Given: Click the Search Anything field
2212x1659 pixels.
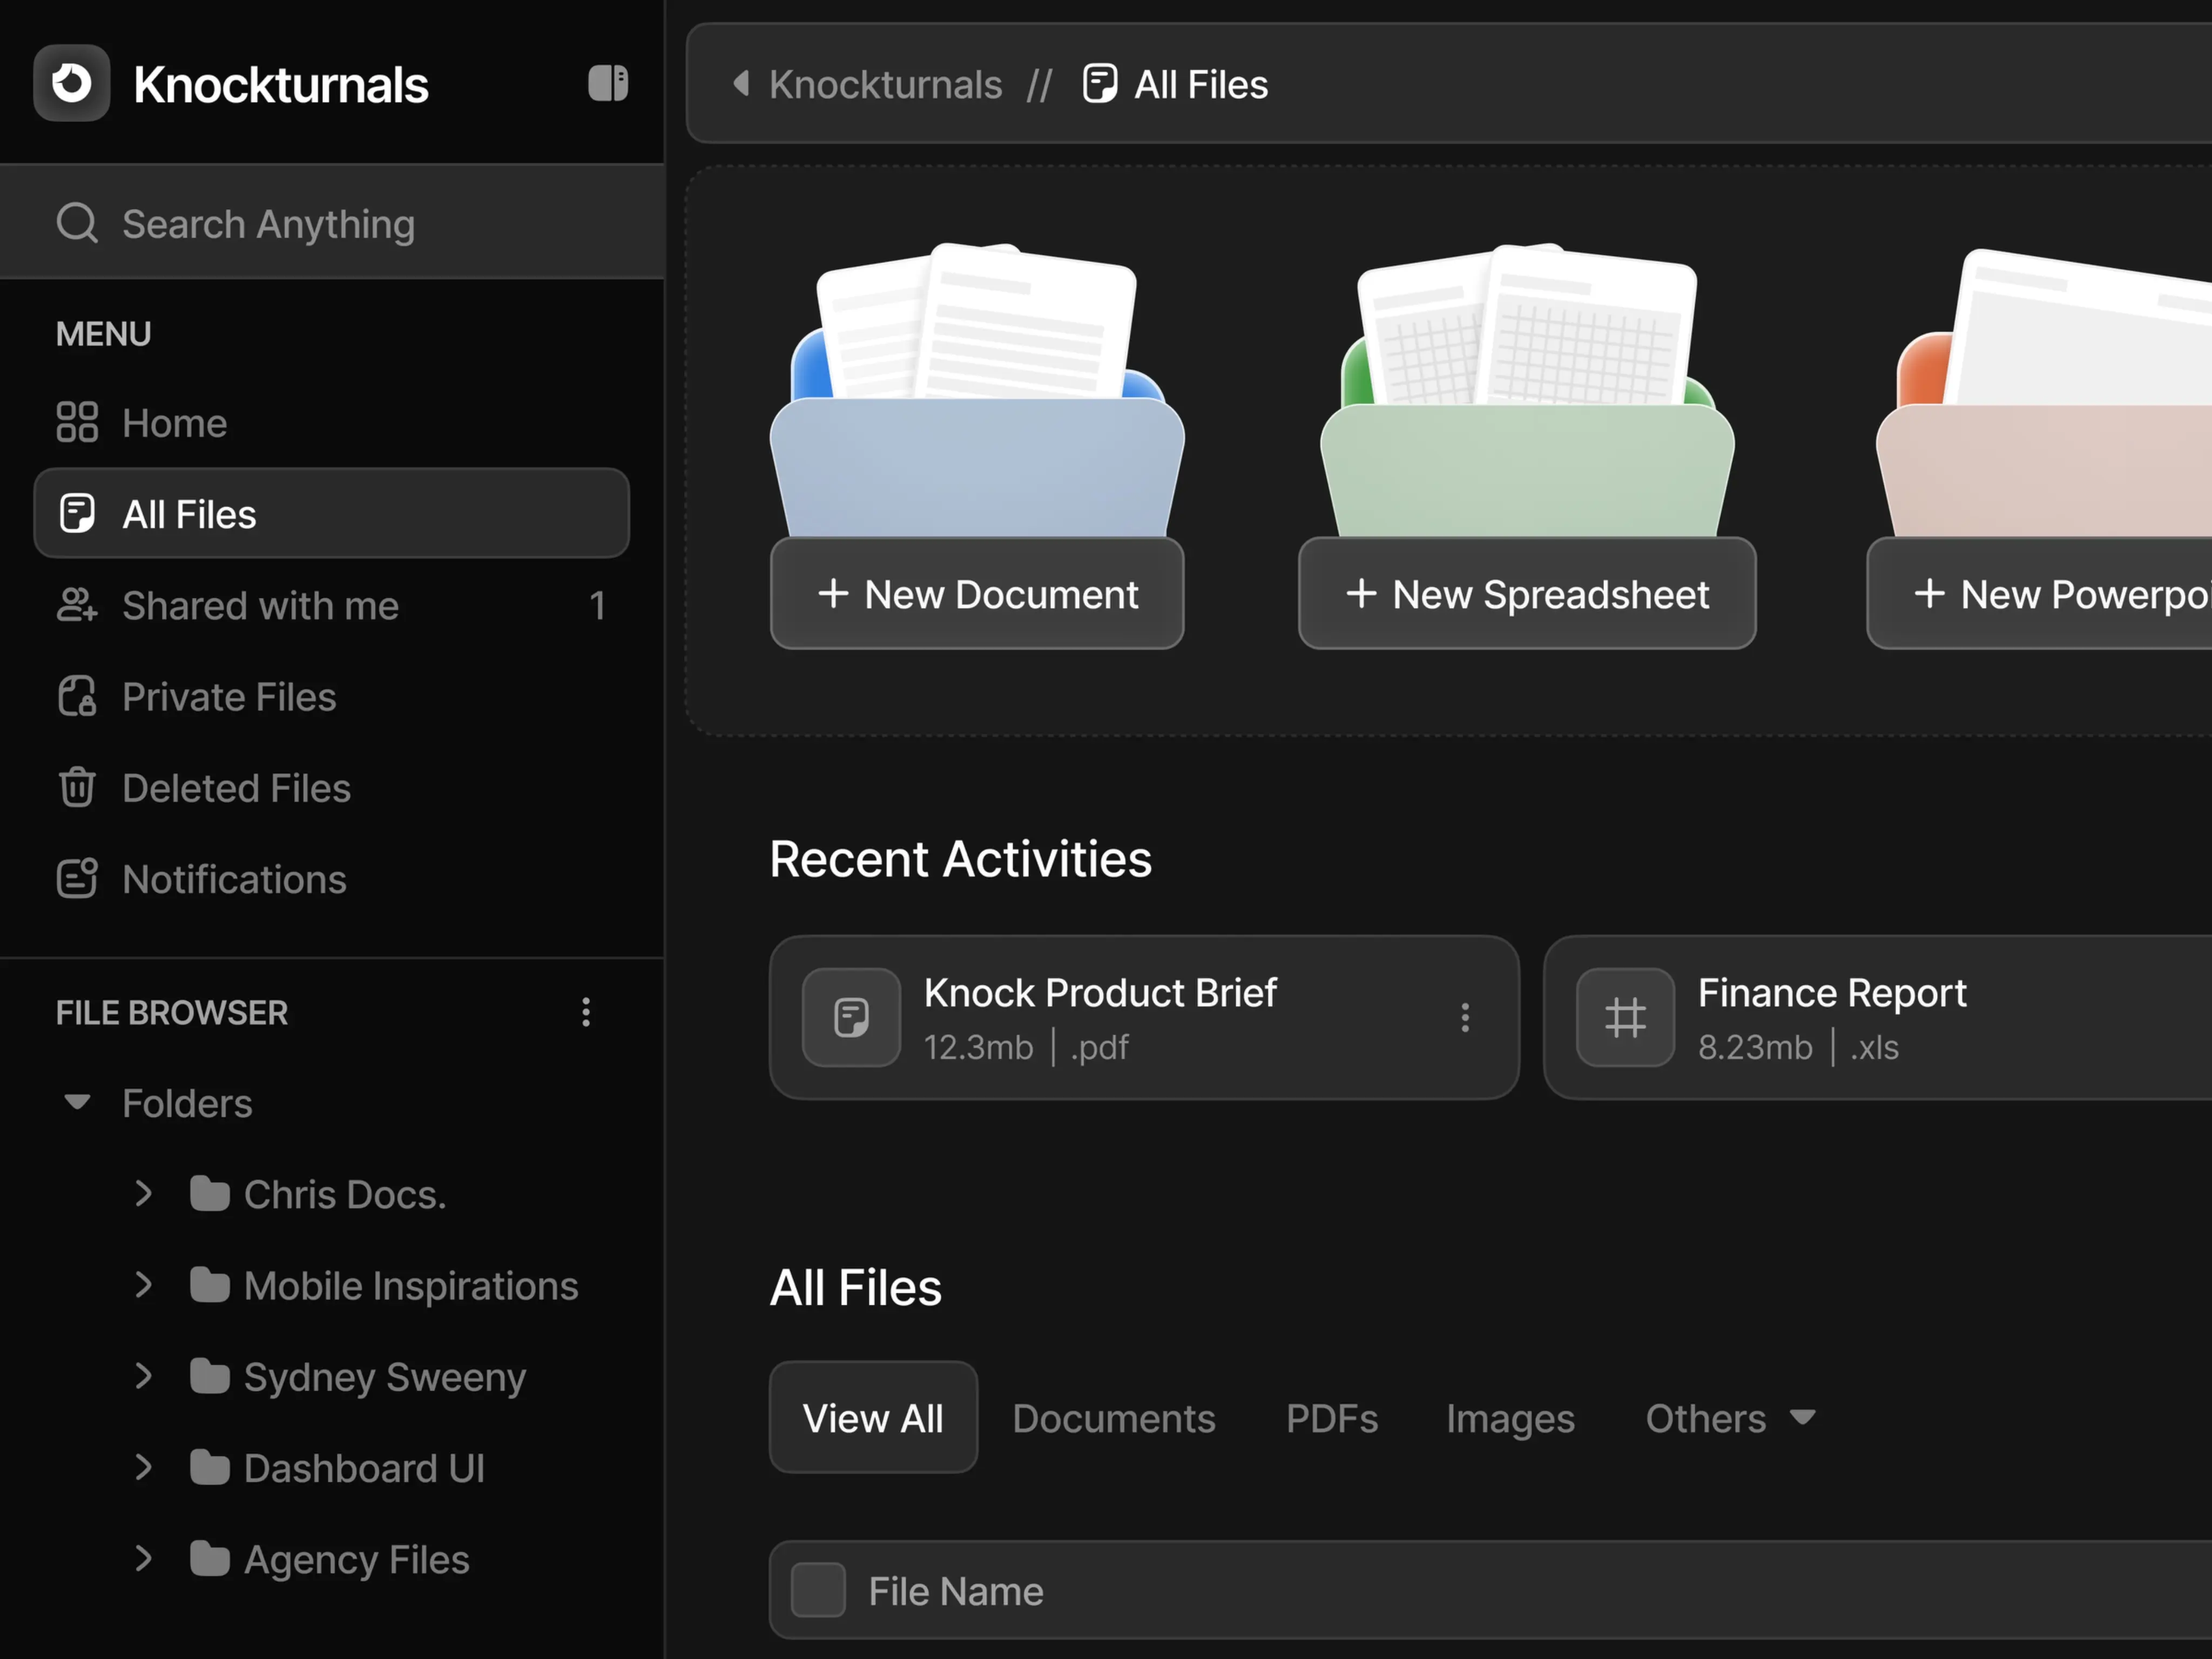Looking at the screenshot, I should [330, 223].
